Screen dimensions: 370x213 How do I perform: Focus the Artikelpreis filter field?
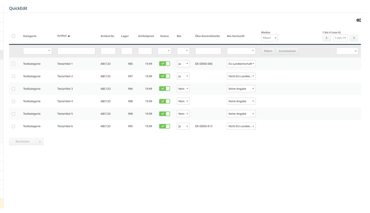click(145, 51)
